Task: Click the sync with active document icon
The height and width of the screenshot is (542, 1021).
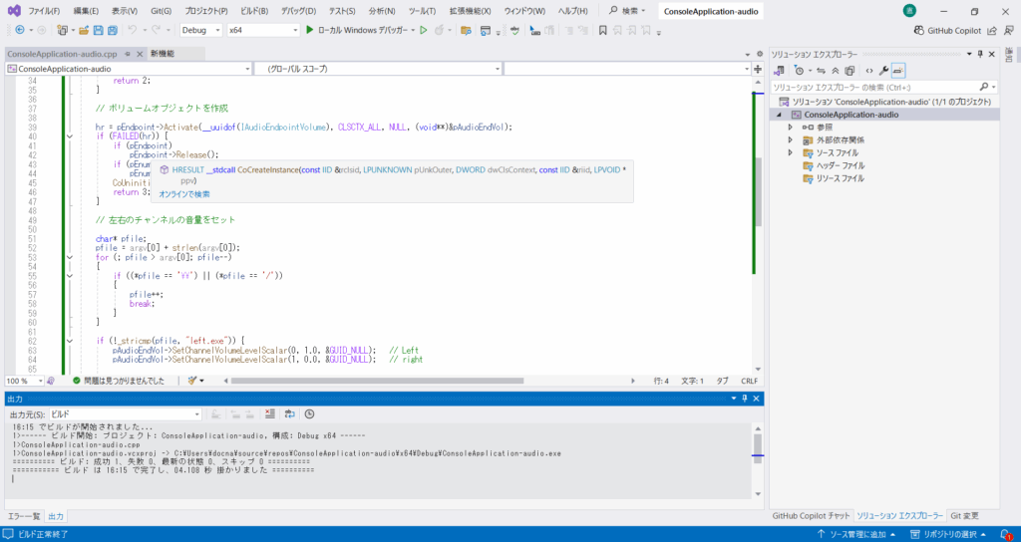Action: [822, 71]
